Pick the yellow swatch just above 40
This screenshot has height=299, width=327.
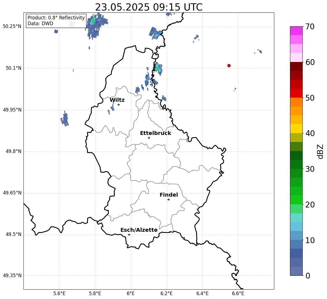coord(296,129)
